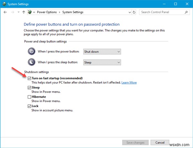The width and height of the screenshot is (193, 148).
Task: Click the arrow between Power Options and System Settings
Action: pos(60,12)
